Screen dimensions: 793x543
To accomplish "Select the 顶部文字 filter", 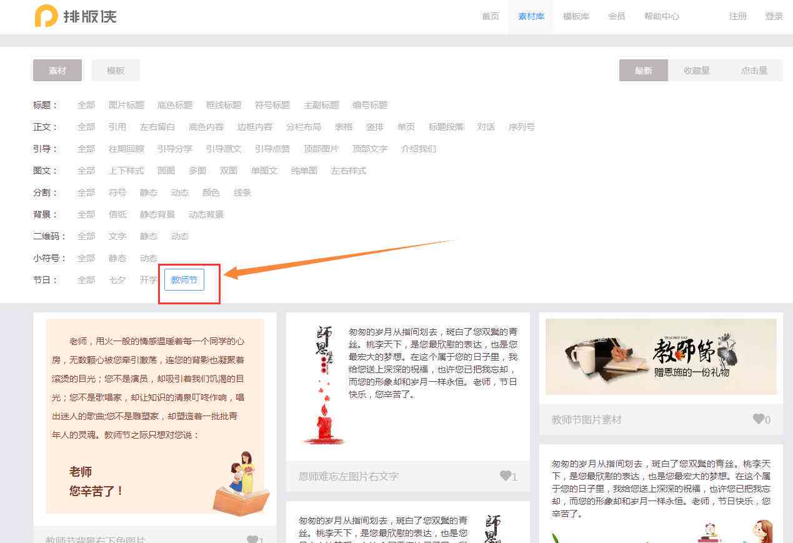I will pos(370,149).
